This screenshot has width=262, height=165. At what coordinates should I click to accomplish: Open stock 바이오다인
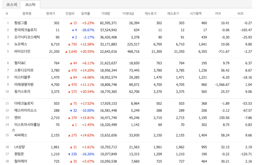22,51
